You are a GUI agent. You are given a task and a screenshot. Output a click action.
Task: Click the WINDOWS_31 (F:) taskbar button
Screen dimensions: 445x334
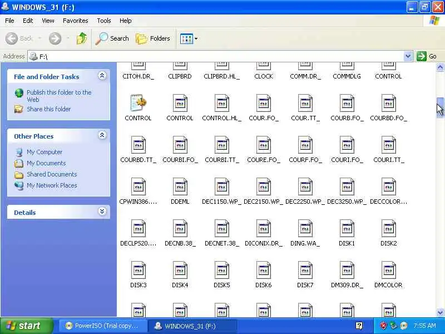point(192,326)
